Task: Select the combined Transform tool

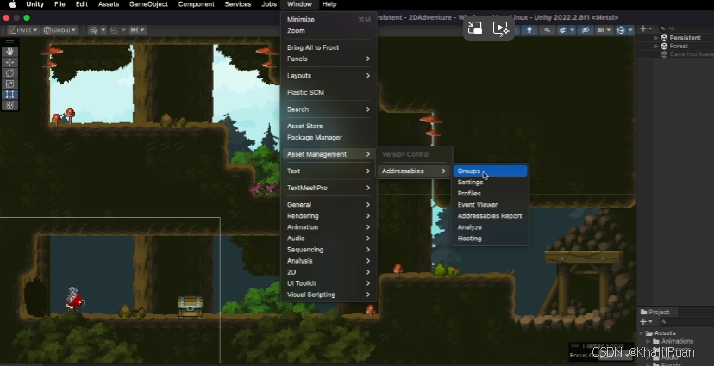Action: (x=9, y=105)
